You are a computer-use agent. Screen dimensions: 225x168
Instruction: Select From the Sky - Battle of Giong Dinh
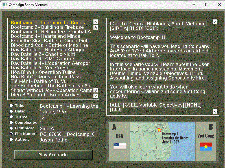50,41
